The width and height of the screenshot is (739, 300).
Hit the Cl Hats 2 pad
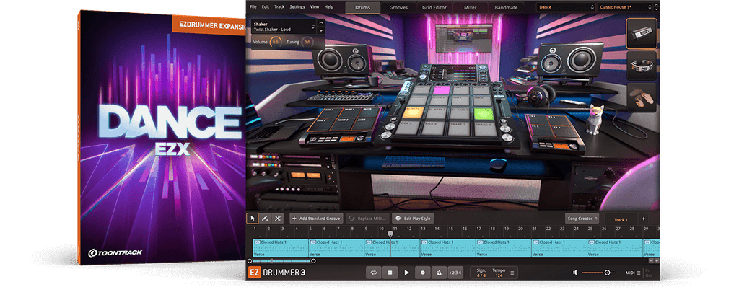[435, 113]
